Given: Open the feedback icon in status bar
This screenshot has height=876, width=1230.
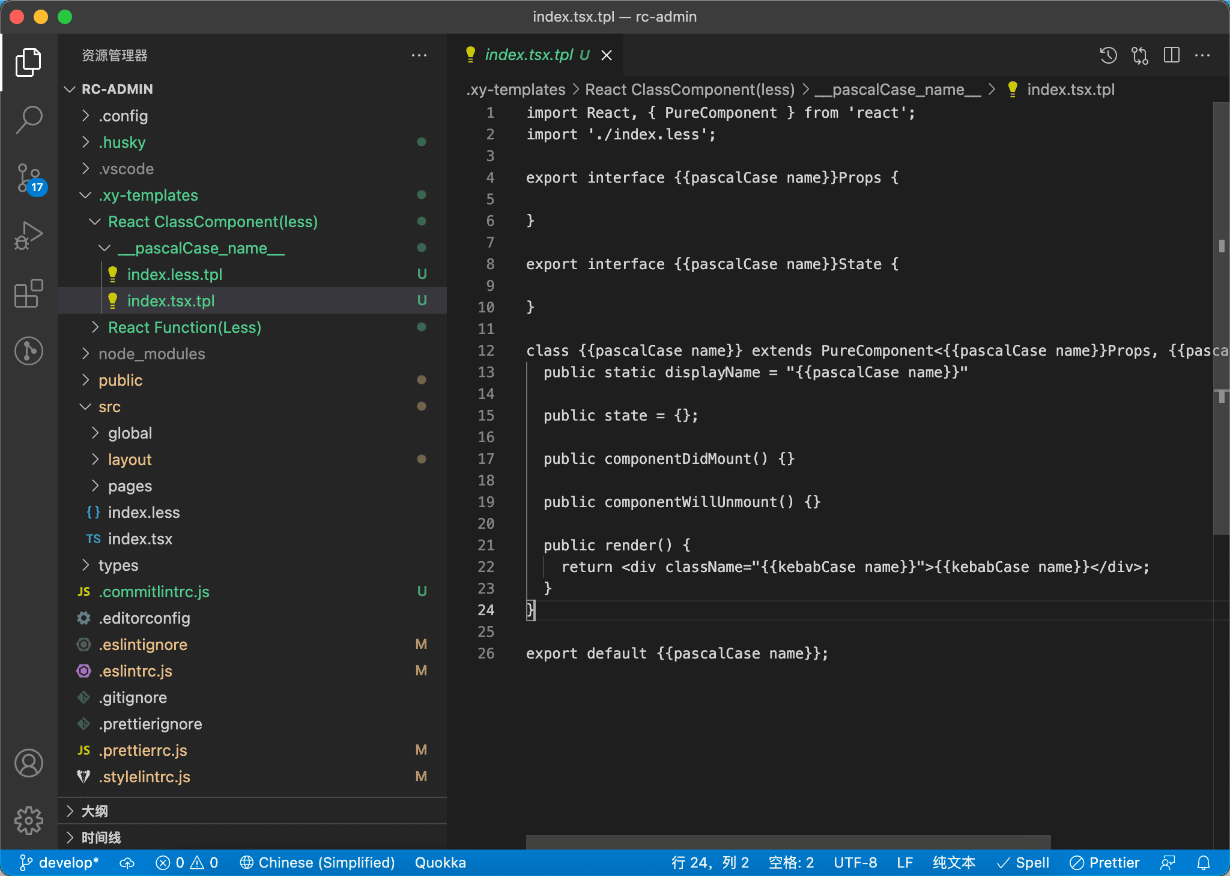Looking at the screenshot, I should [1168, 863].
